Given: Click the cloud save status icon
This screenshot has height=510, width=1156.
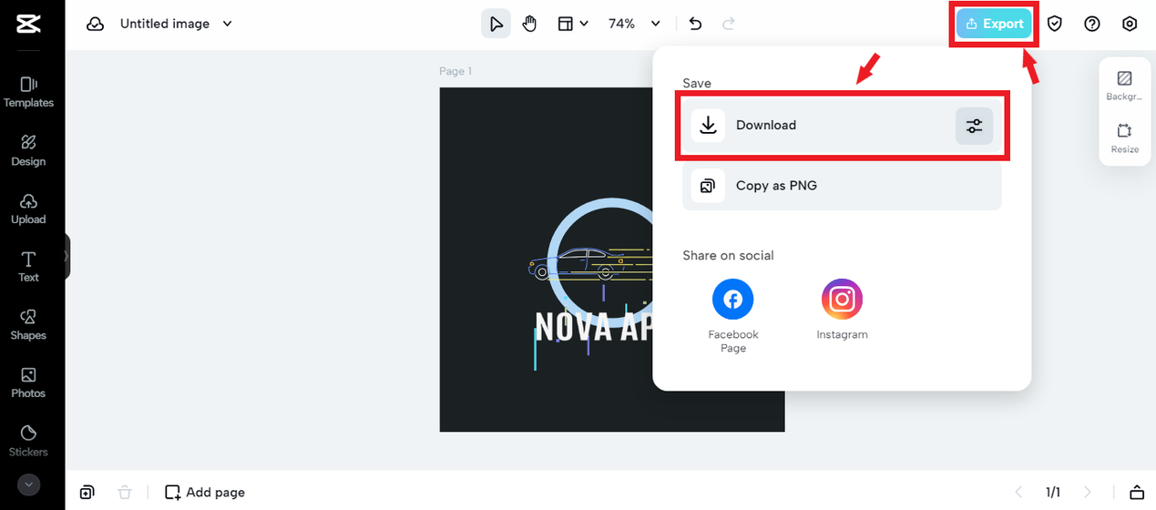Looking at the screenshot, I should (95, 24).
